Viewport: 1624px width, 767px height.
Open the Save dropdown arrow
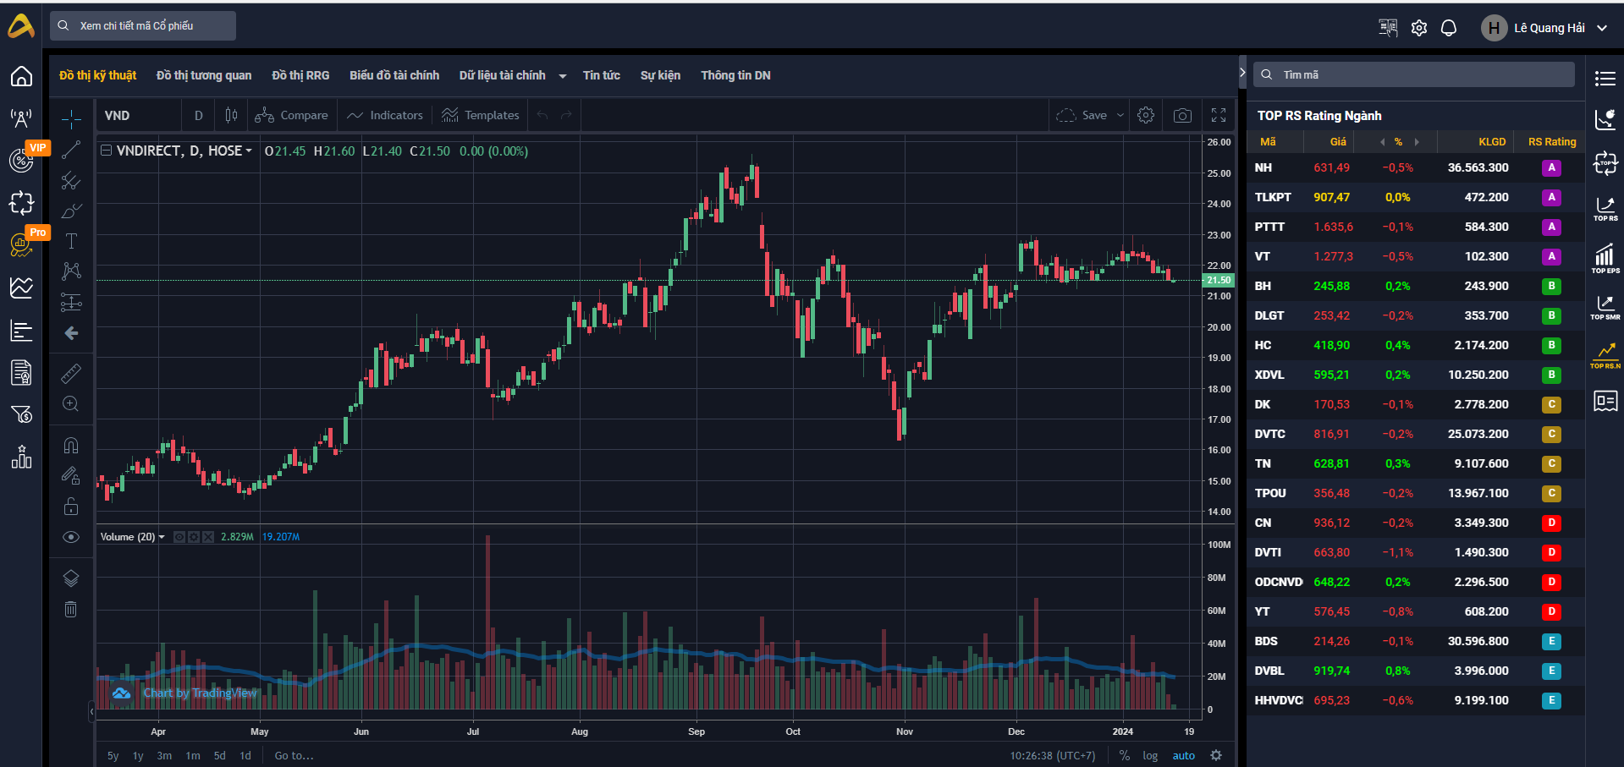(1120, 115)
